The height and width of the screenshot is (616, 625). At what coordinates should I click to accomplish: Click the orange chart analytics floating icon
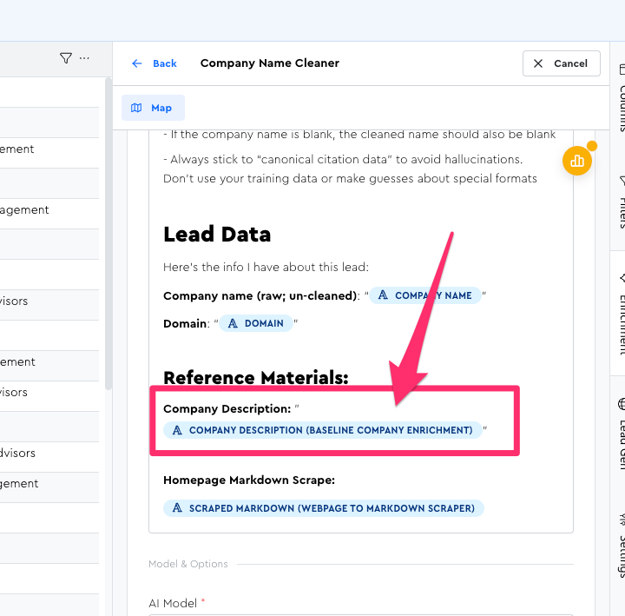pos(576,161)
